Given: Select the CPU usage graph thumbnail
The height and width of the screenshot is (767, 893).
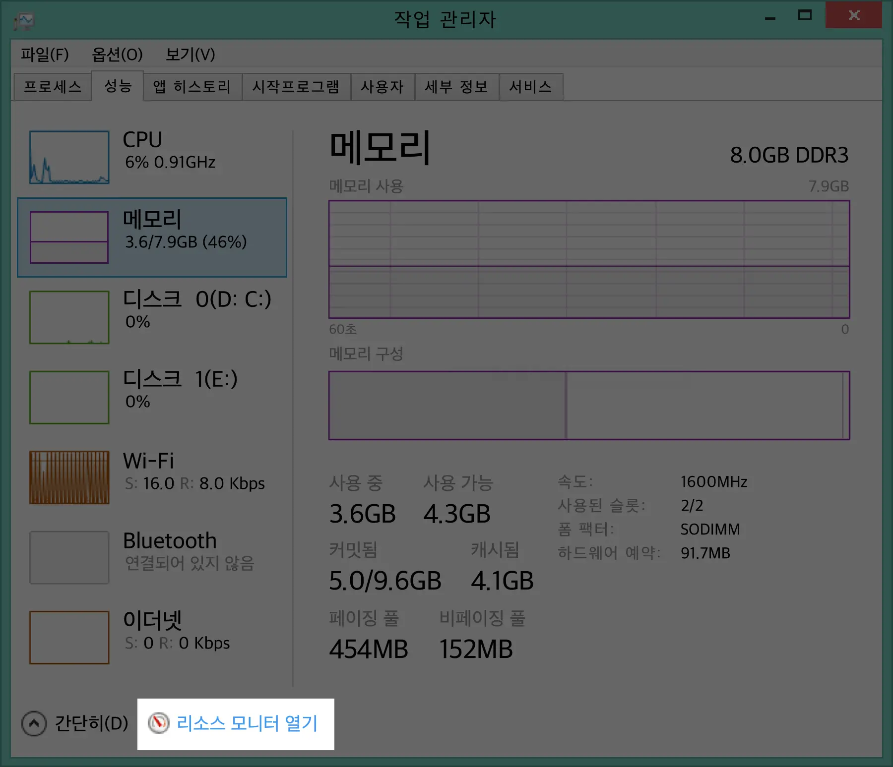Looking at the screenshot, I should [x=69, y=157].
